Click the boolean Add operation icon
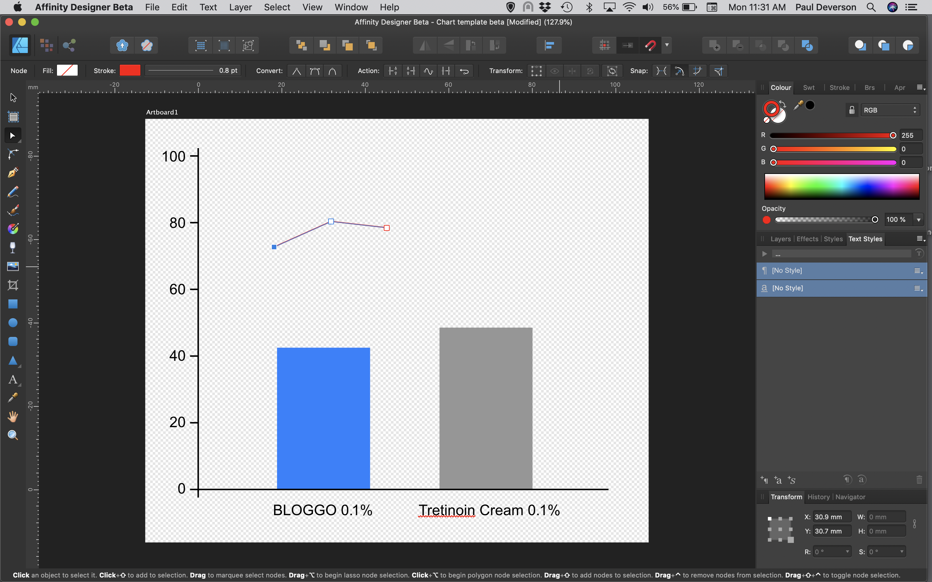The height and width of the screenshot is (582, 932). coord(715,45)
